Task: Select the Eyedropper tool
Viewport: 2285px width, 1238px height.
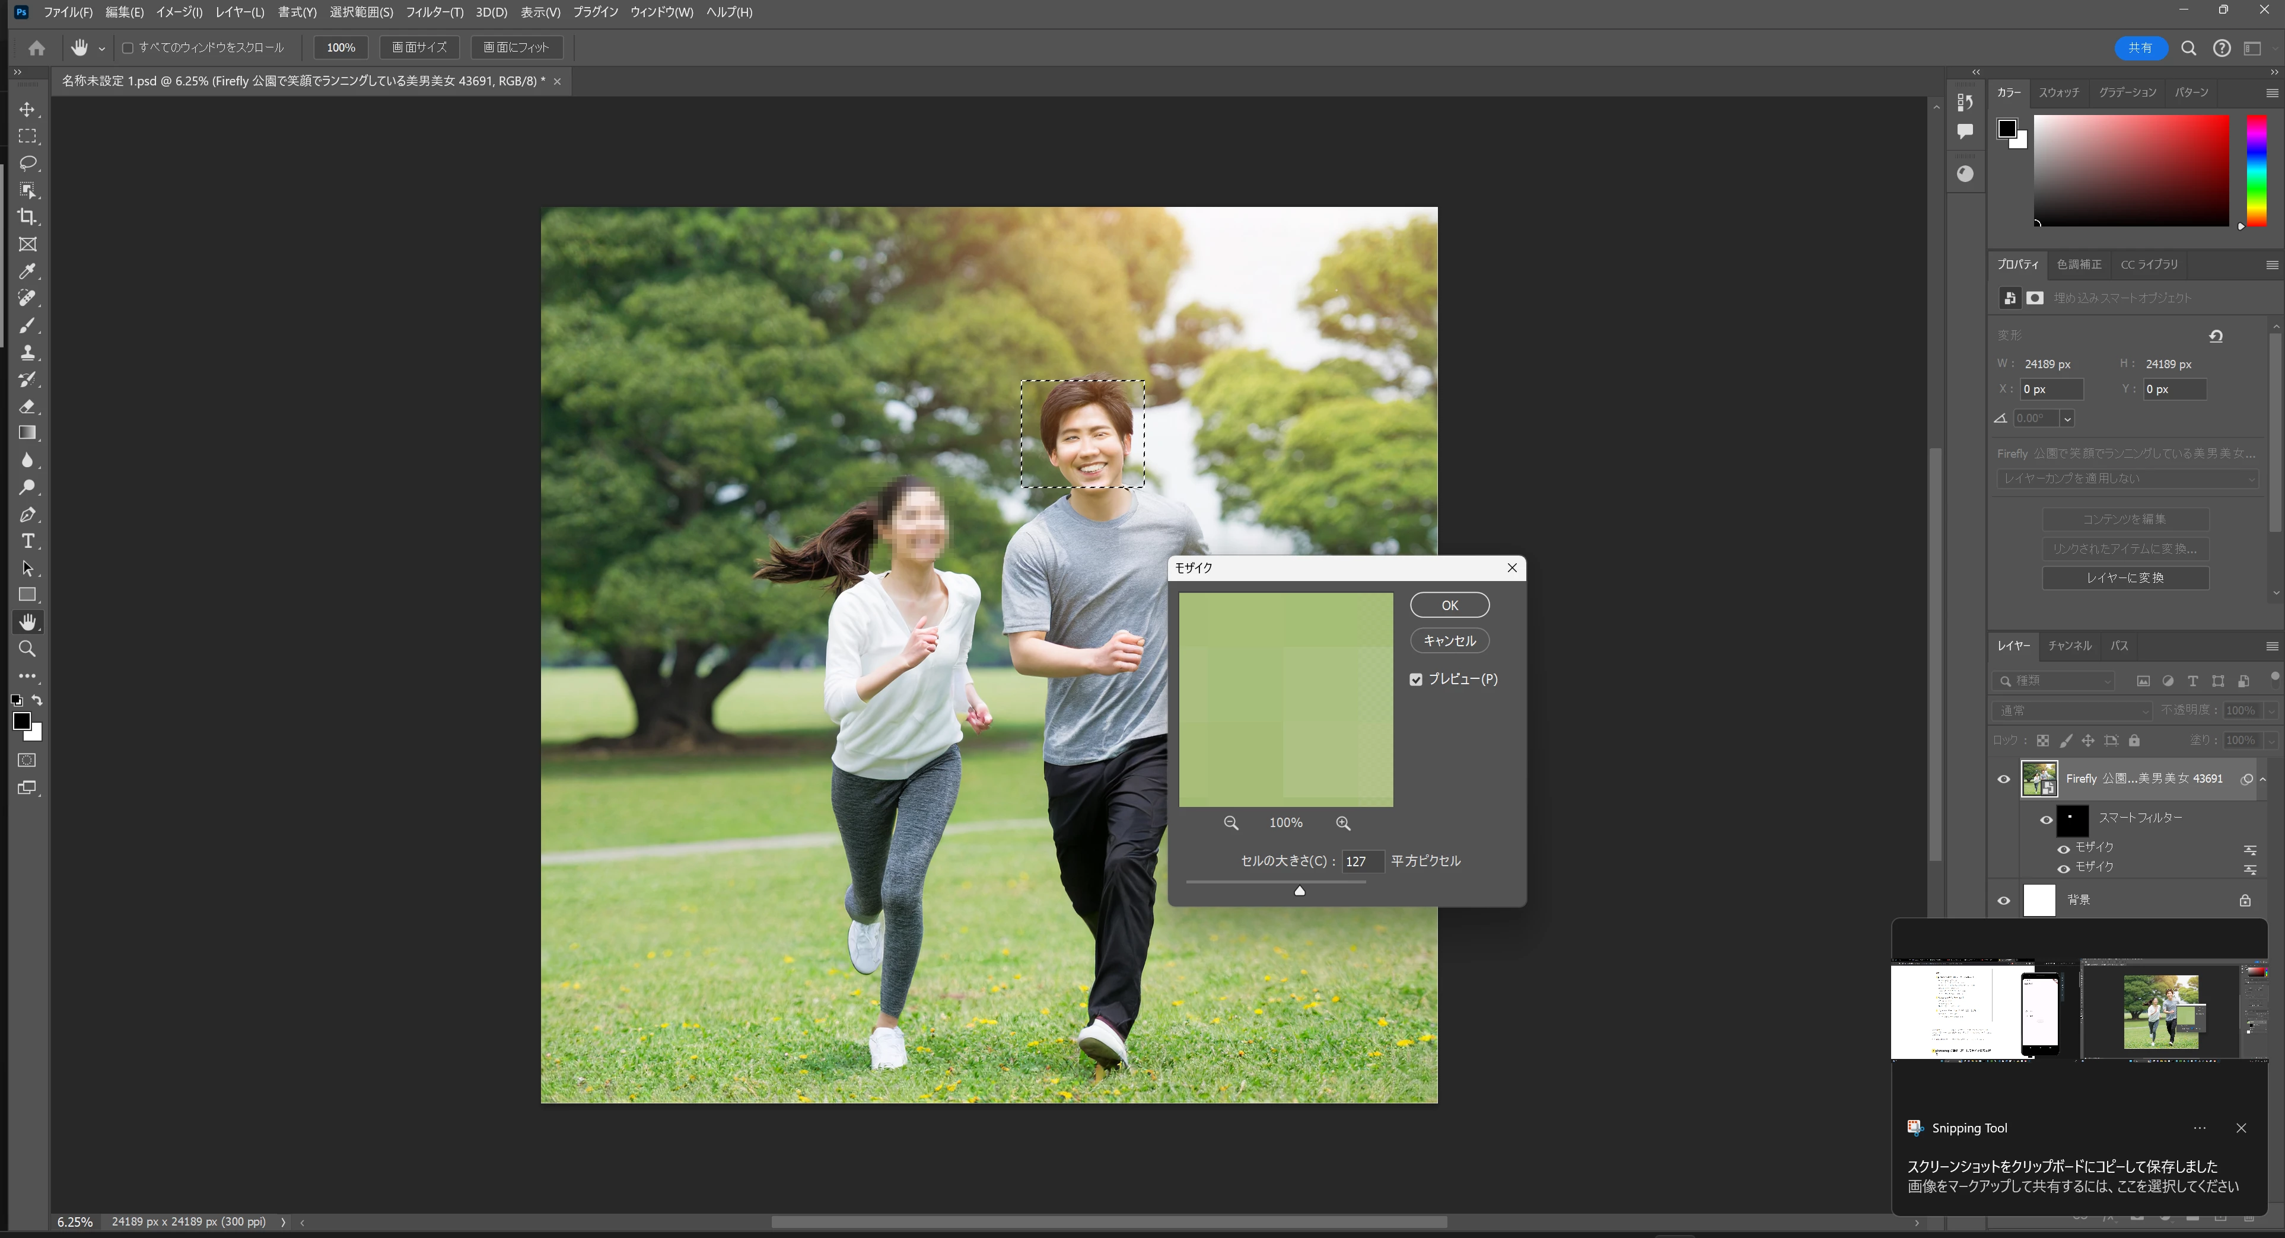Action: tap(27, 272)
